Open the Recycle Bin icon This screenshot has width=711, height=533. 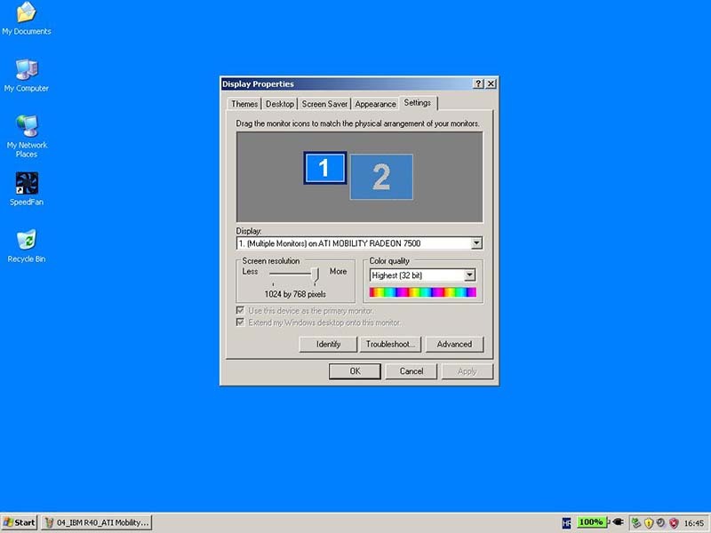click(x=27, y=241)
